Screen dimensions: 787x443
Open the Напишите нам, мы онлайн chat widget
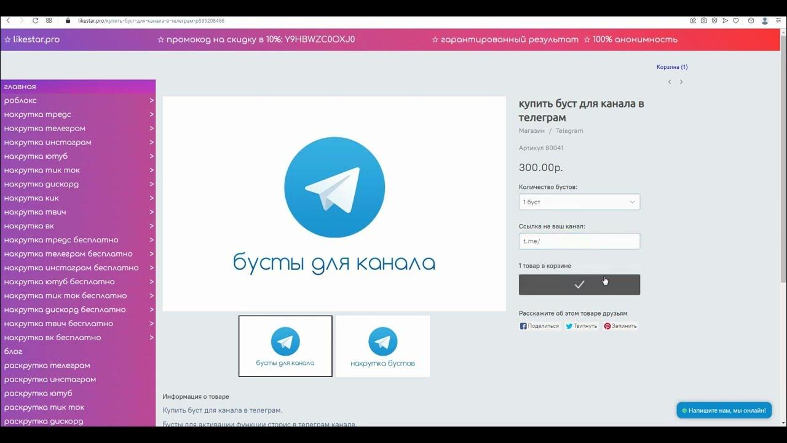(724, 410)
